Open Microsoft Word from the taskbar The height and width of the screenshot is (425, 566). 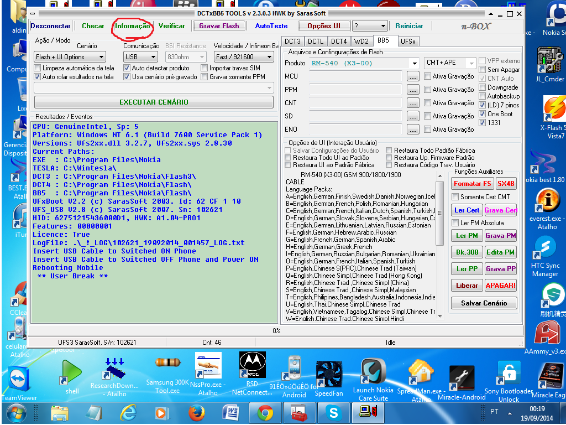[231, 413]
